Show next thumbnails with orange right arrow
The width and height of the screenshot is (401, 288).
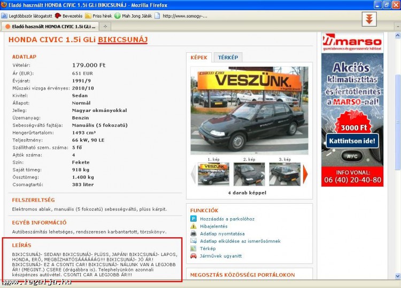(x=305, y=174)
